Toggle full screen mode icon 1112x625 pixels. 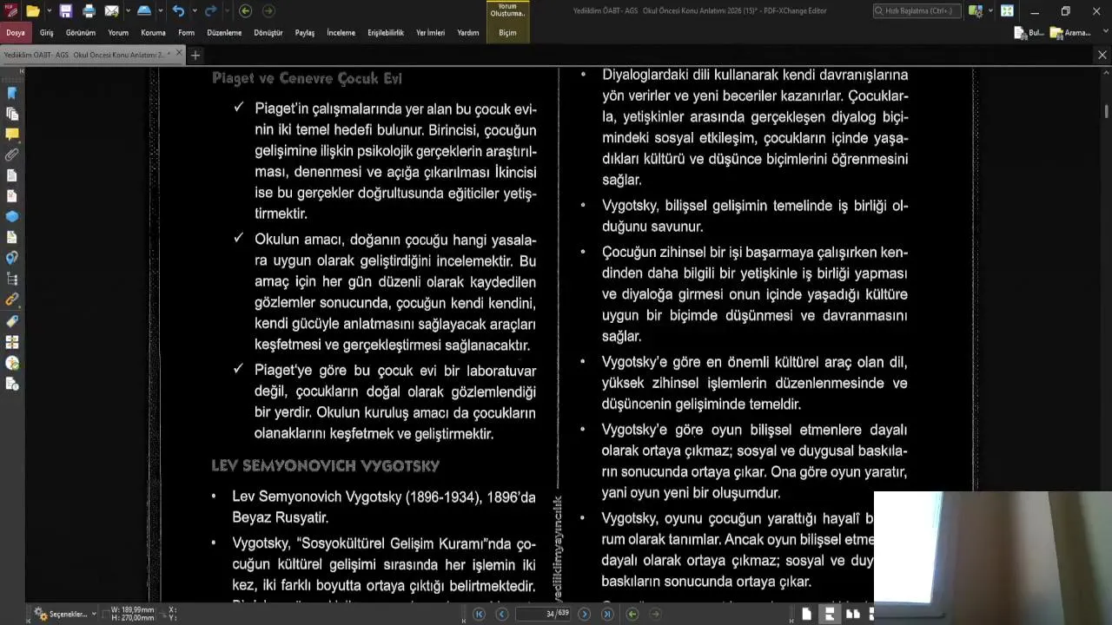[x=1007, y=11]
